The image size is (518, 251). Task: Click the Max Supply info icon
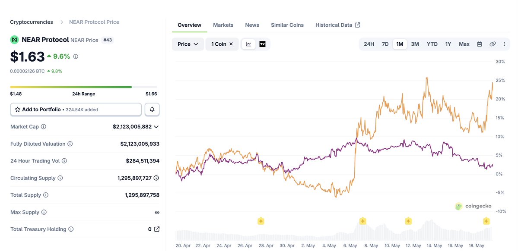point(44,212)
